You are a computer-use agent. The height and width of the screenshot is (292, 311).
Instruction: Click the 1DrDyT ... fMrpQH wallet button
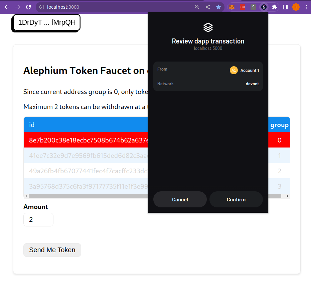pyautogui.click(x=47, y=22)
